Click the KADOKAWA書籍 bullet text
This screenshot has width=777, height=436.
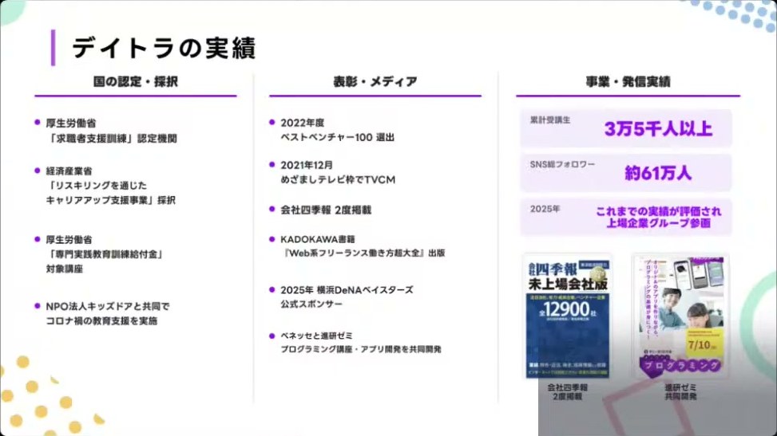click(x=318, y=239)
